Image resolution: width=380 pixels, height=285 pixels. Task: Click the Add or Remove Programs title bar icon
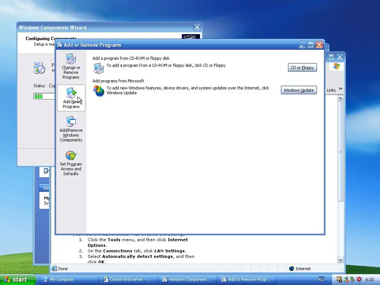(60, 45)
